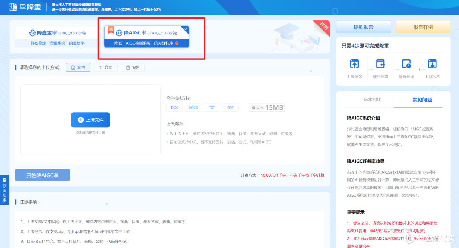Image resolution: width=459 pixels, height=248 pixels.
Task: Click the 提取报告 button
Action: click(363, 27)
